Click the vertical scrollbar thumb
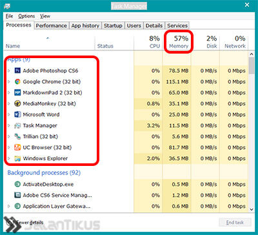Screen dimensions: 258x235 pos(252,65)
